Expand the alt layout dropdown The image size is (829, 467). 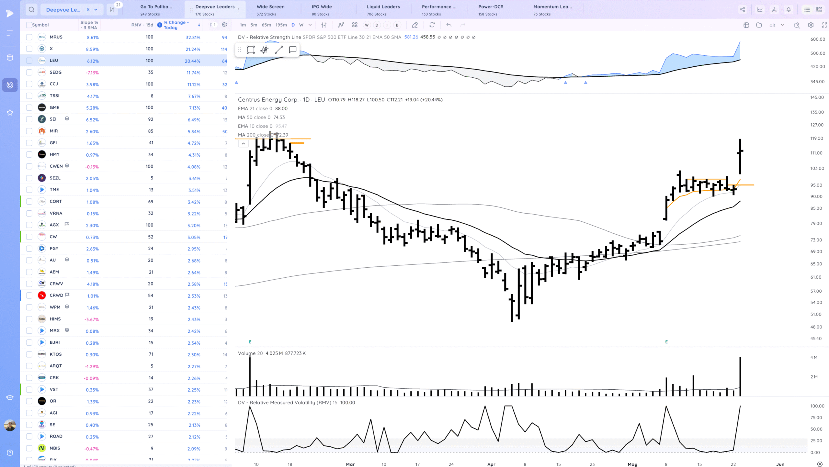(783, 25)
